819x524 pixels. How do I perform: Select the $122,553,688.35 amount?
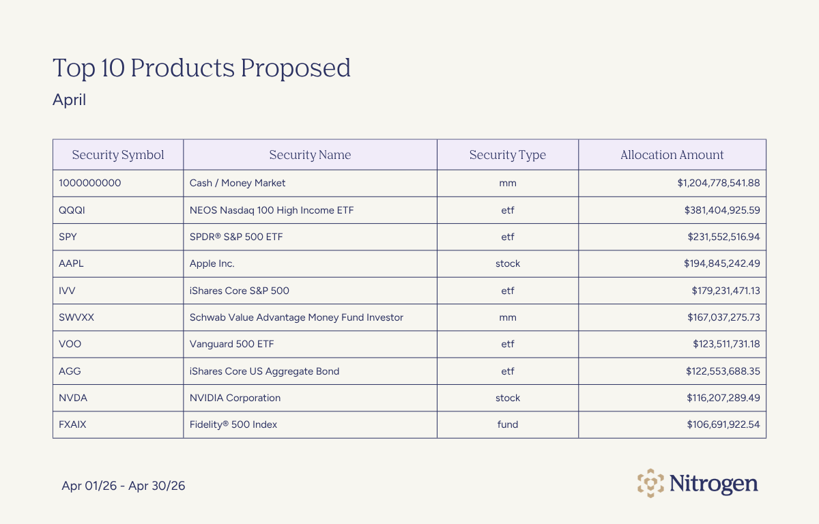(x=723, y=371)
